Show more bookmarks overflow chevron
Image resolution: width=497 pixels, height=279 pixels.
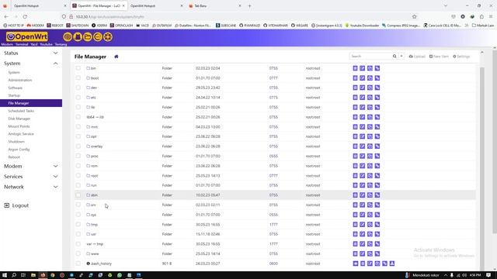[x=467, y=26]
